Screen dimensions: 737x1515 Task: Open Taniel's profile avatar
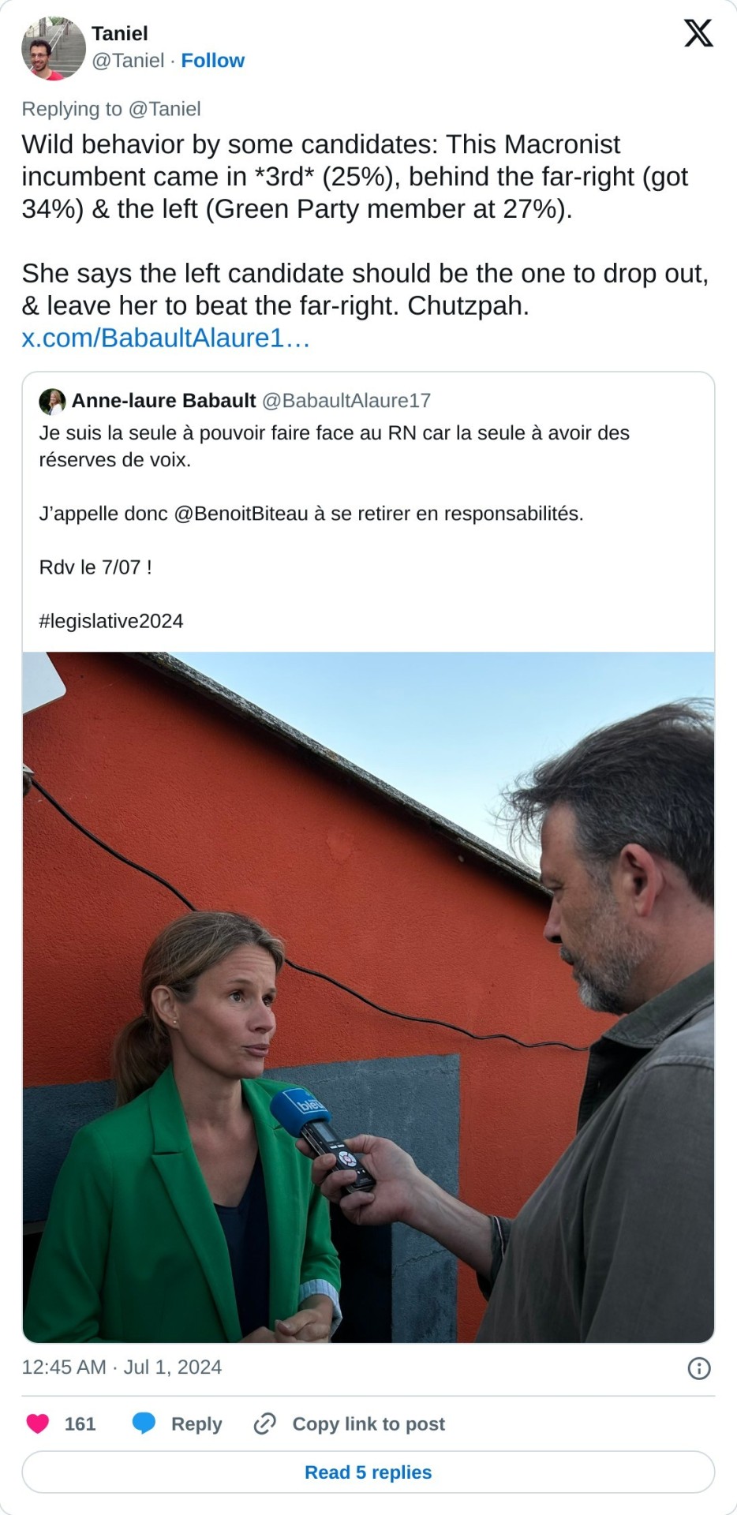pyautogui.click(x=53, y=48)
